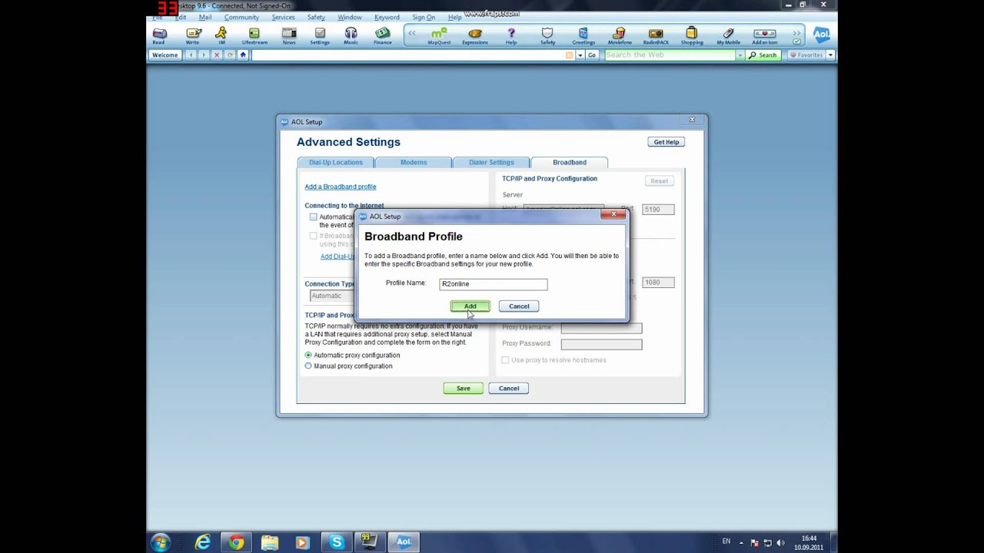Click the Add an Icon toolbar item
The height and width of the screenshot is (553, 984).
click(764, 36)
